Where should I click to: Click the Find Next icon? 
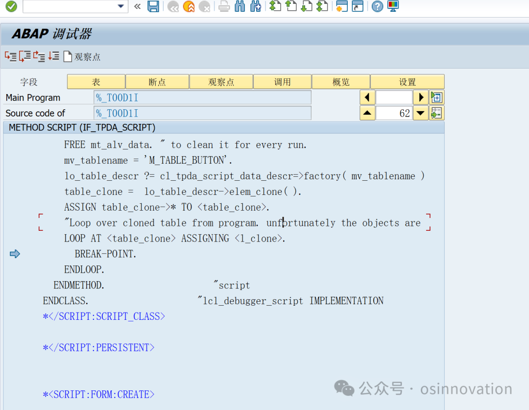(255, 6)
